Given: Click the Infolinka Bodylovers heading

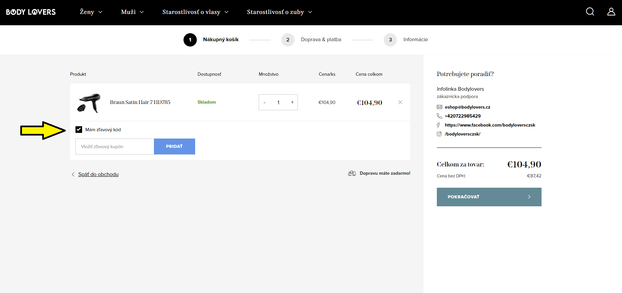Looking at the screenshot, I should coord(460,89).
